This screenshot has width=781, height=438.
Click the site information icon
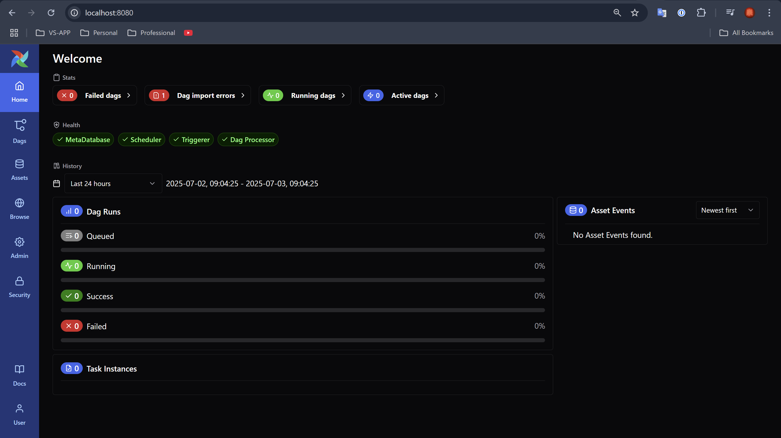74,13
